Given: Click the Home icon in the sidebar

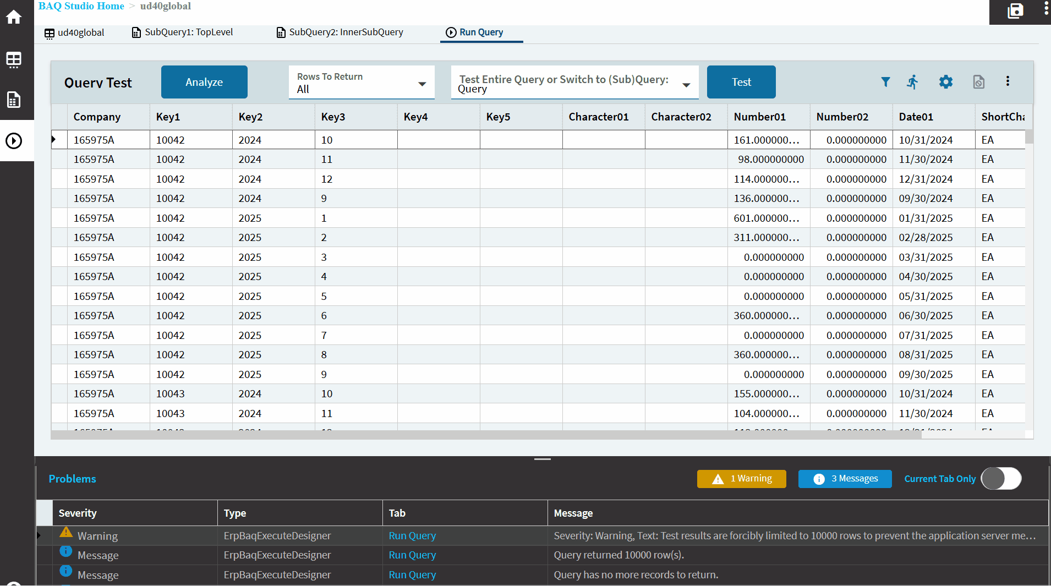Looking at the screenshot, I should click(x=14, y=17).
